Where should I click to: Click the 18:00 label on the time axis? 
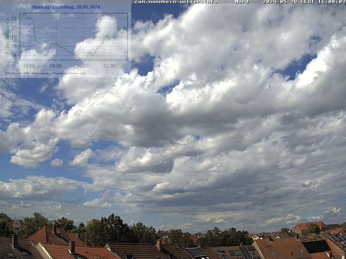pyautogui.click(x=29, y=66)
